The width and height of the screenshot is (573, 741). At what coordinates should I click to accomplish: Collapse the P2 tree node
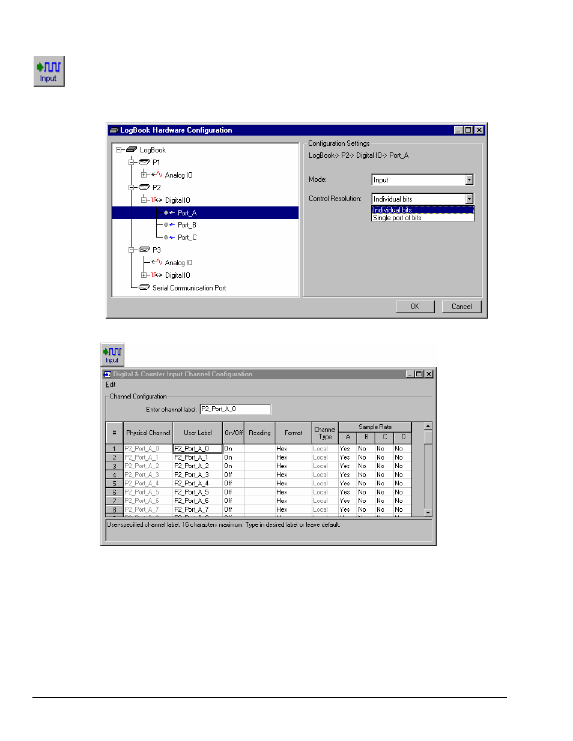[x=132, y=187]
